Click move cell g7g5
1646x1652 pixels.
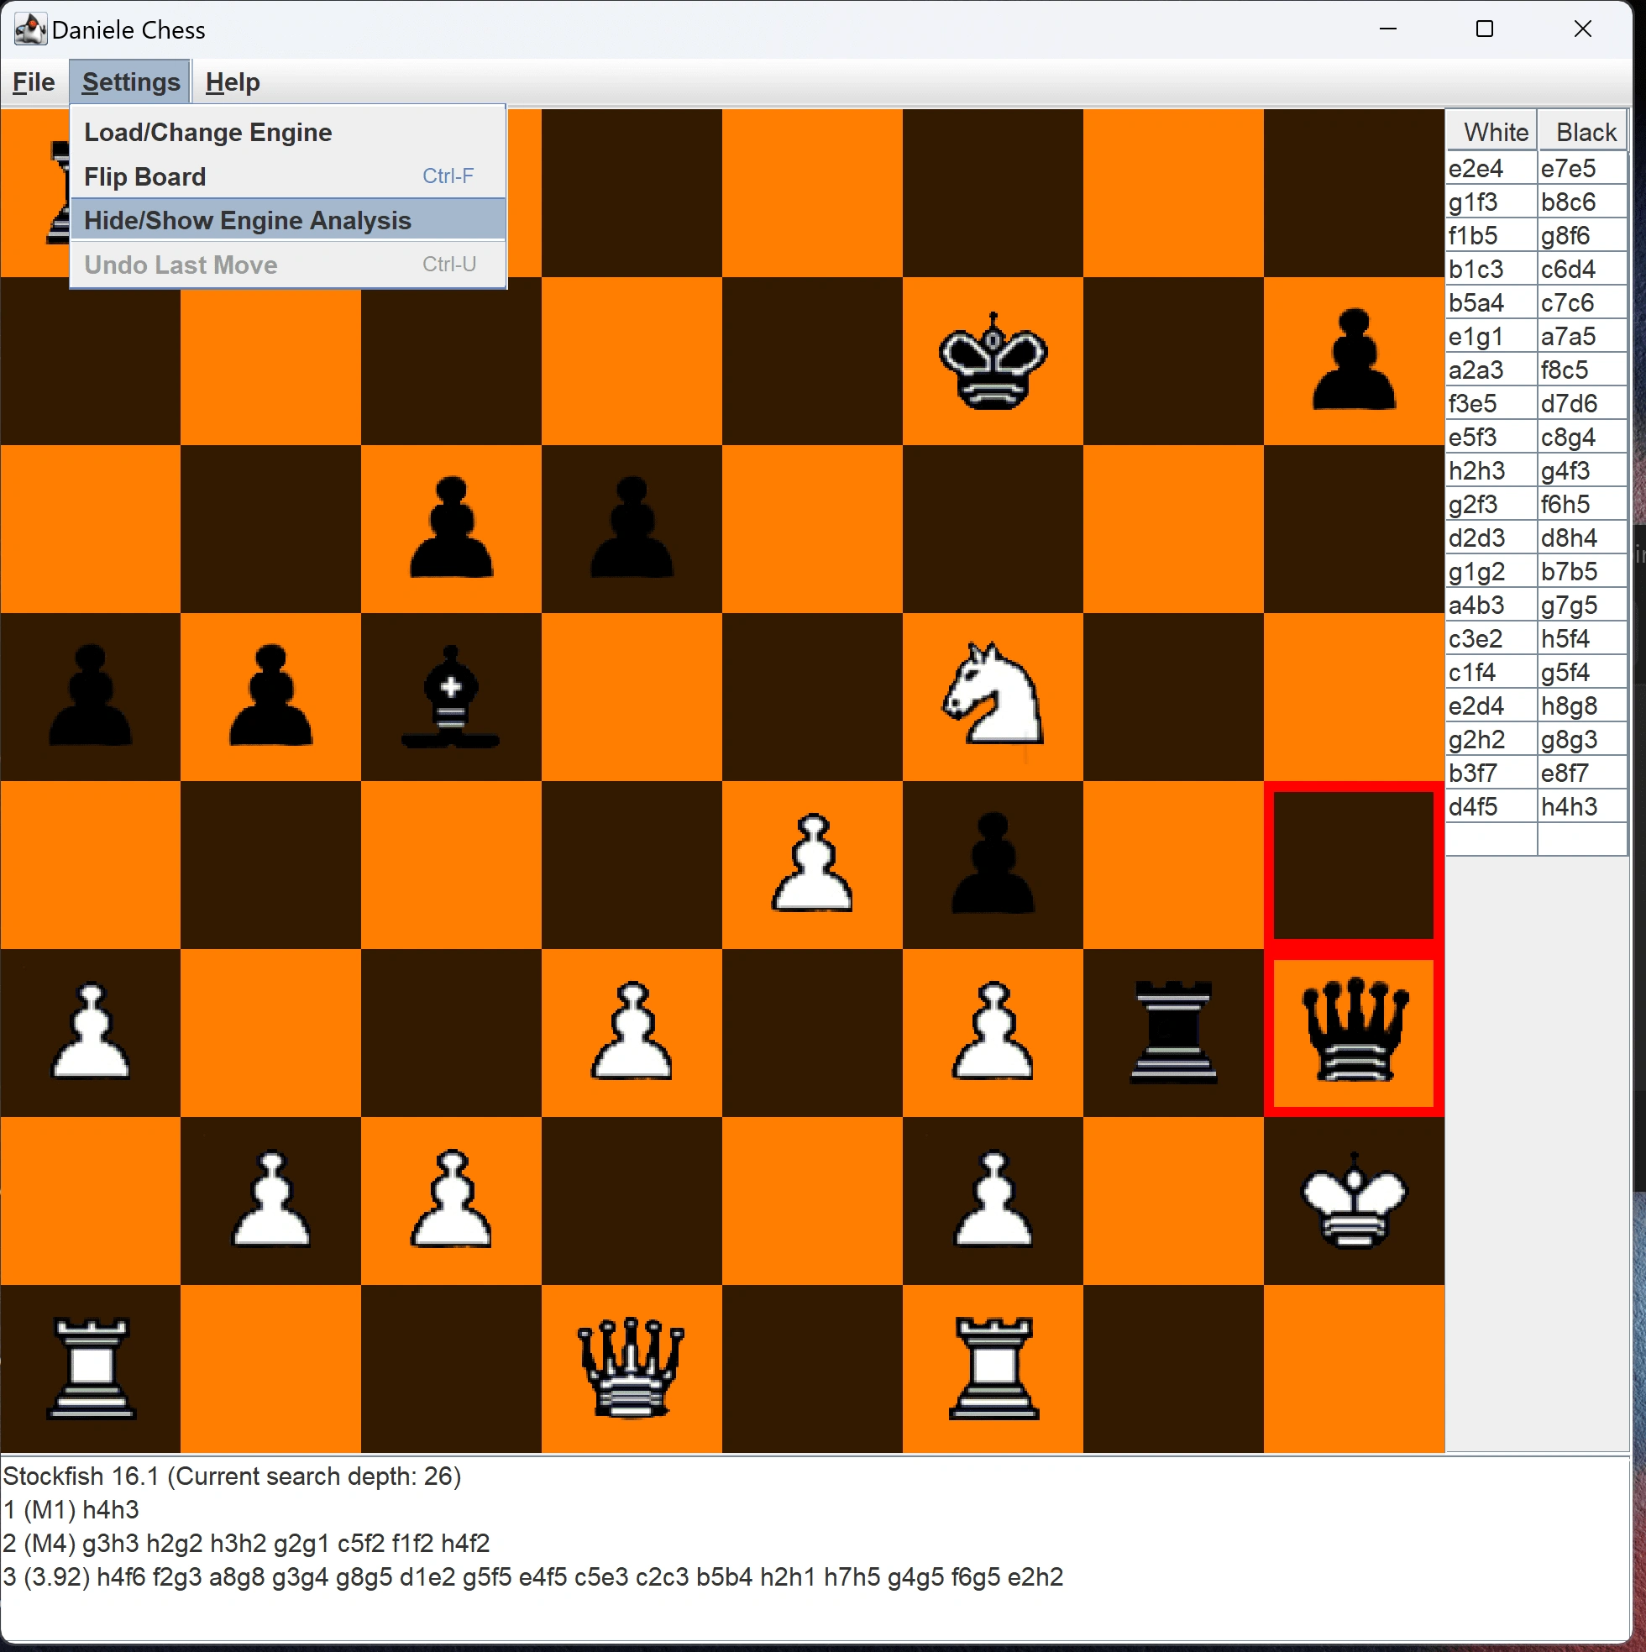(x=1582, y=606)
